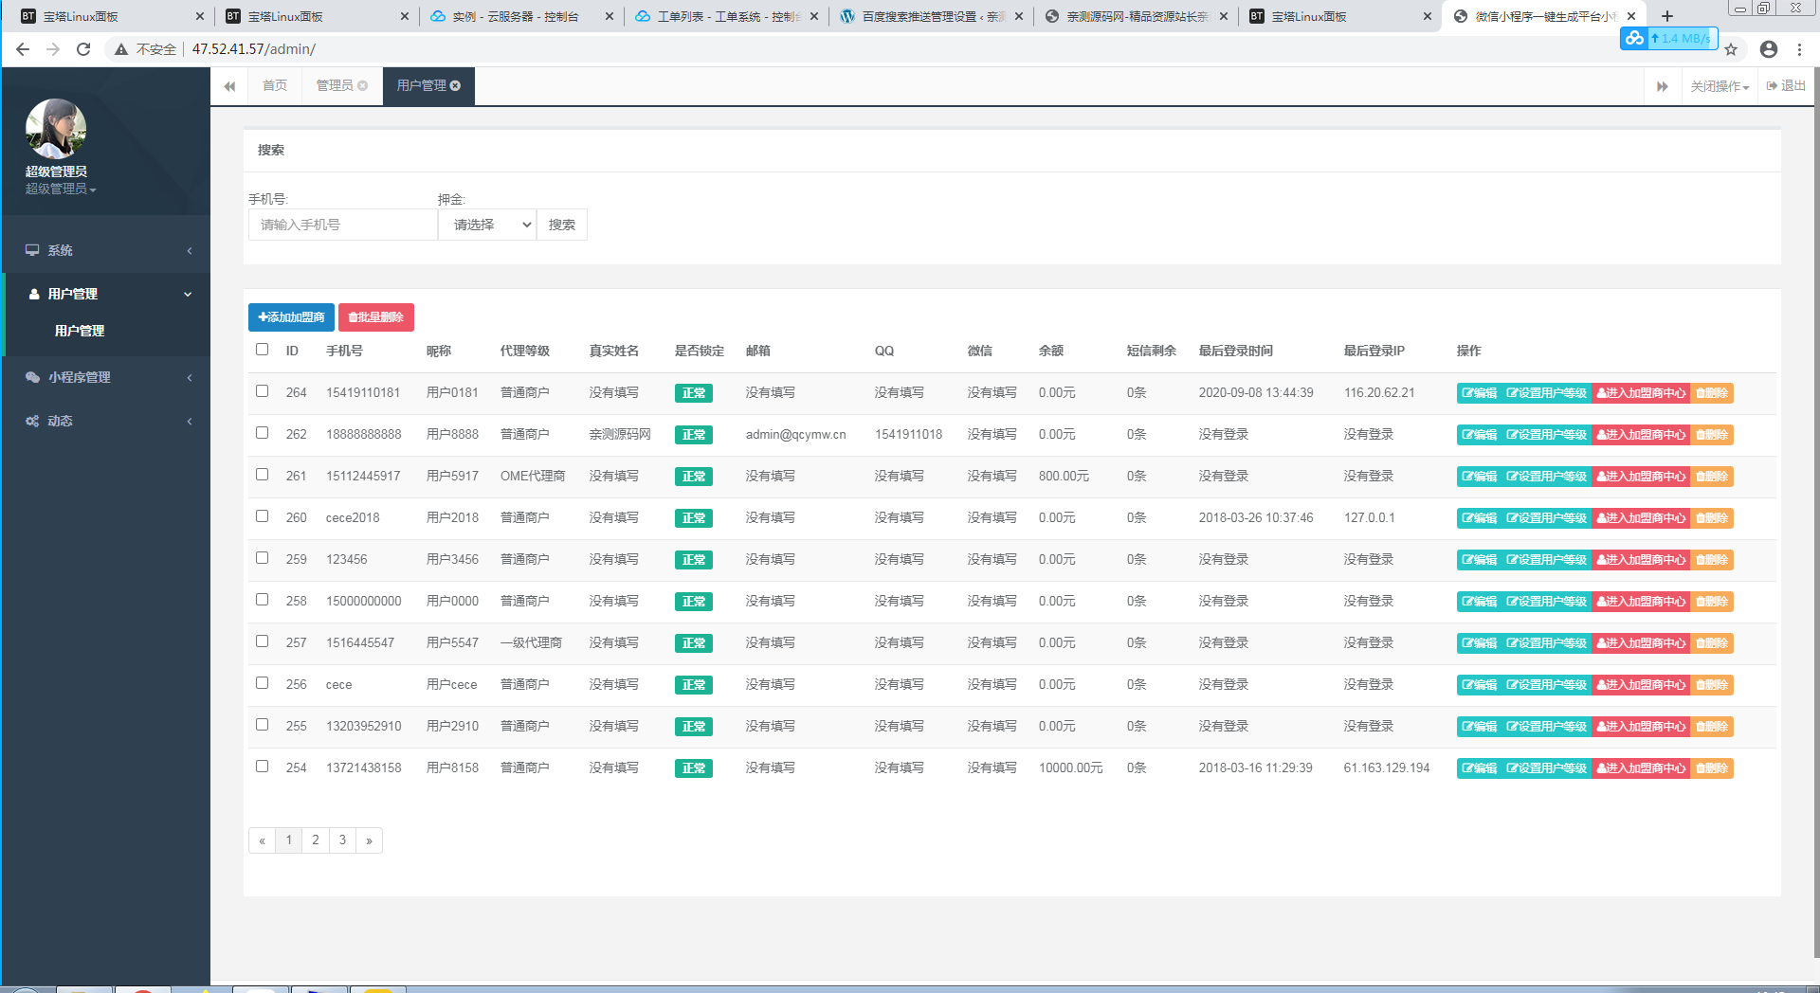Click the 搜索 button
This screenshot has width=1820, height=993.
[562, 225]
